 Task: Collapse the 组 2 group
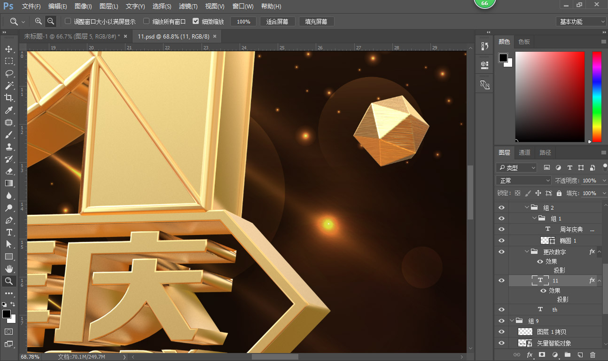(526, 207)
